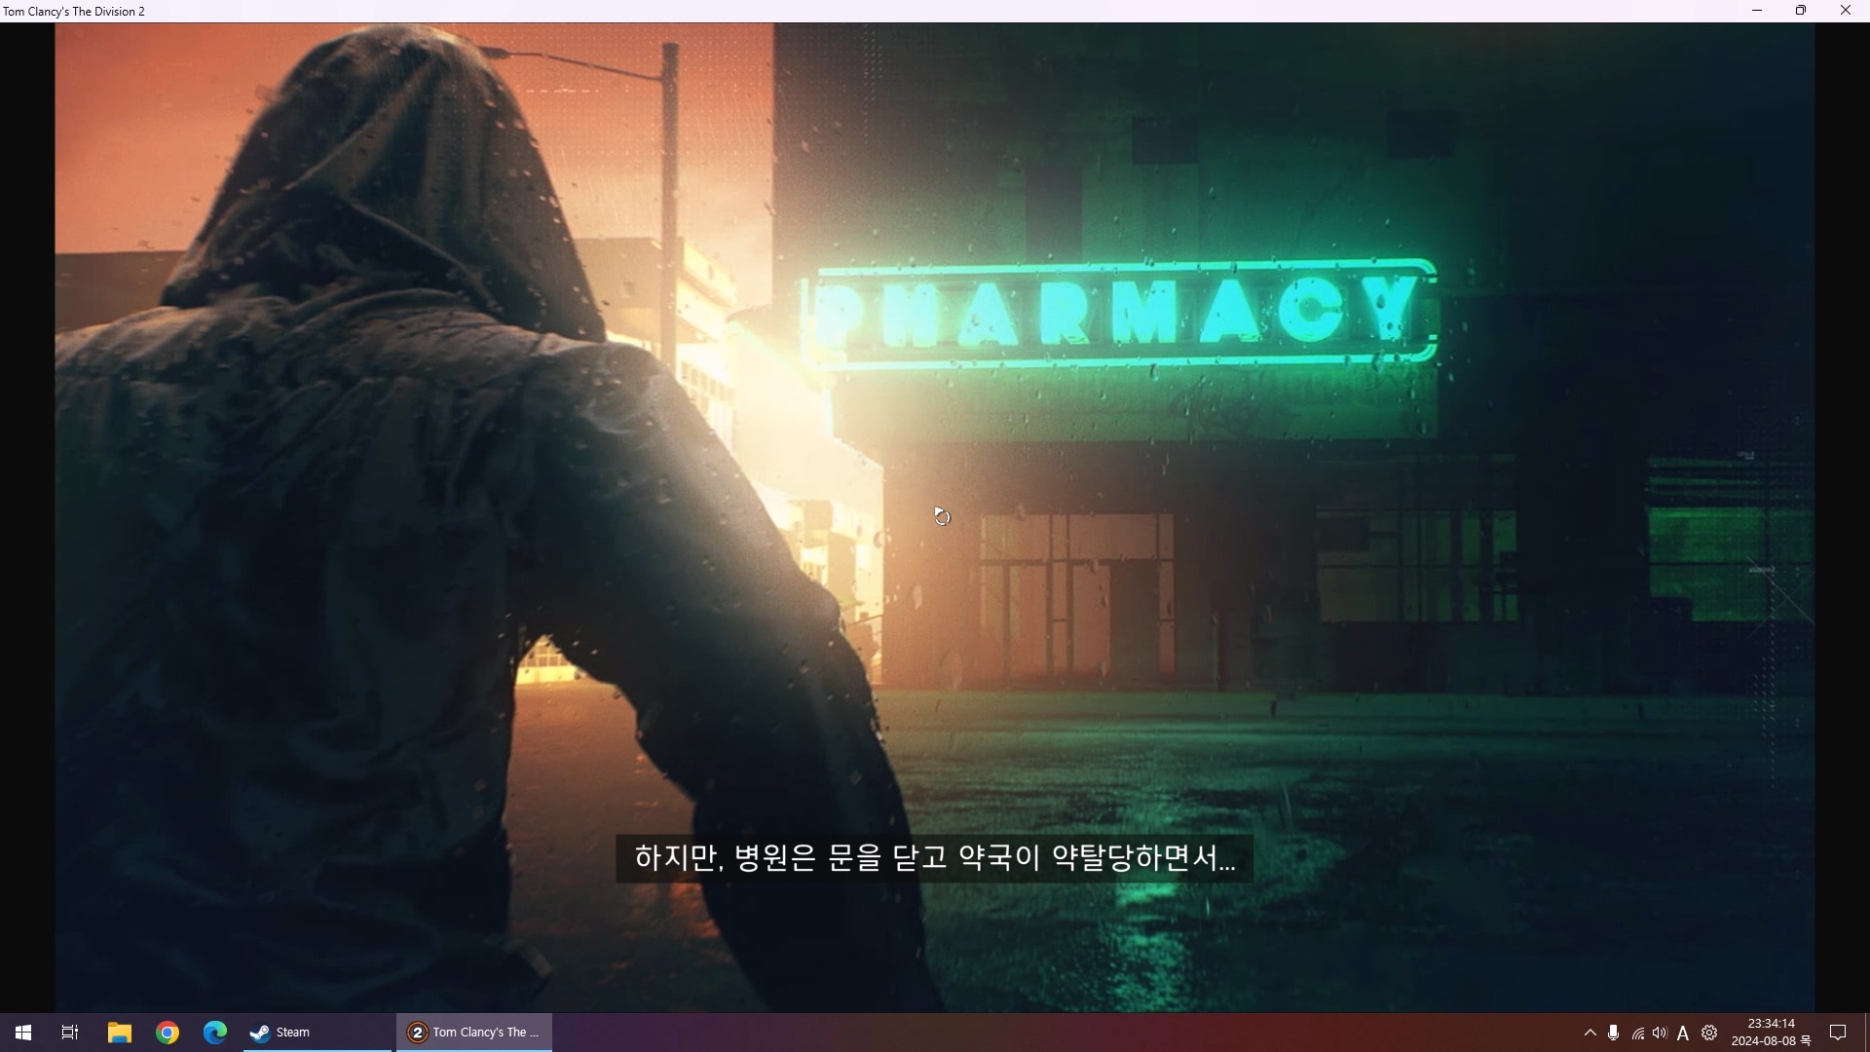Open the volume speaker control
Image resolution: width=1870 pixels, height=1052 pixels.
(x=1660, y=1033)
